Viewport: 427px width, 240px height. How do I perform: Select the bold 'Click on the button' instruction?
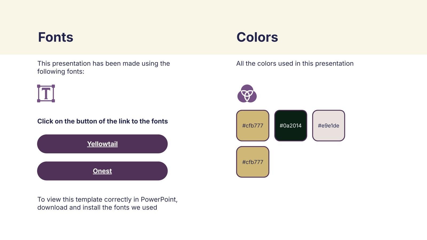click(102, 121)
